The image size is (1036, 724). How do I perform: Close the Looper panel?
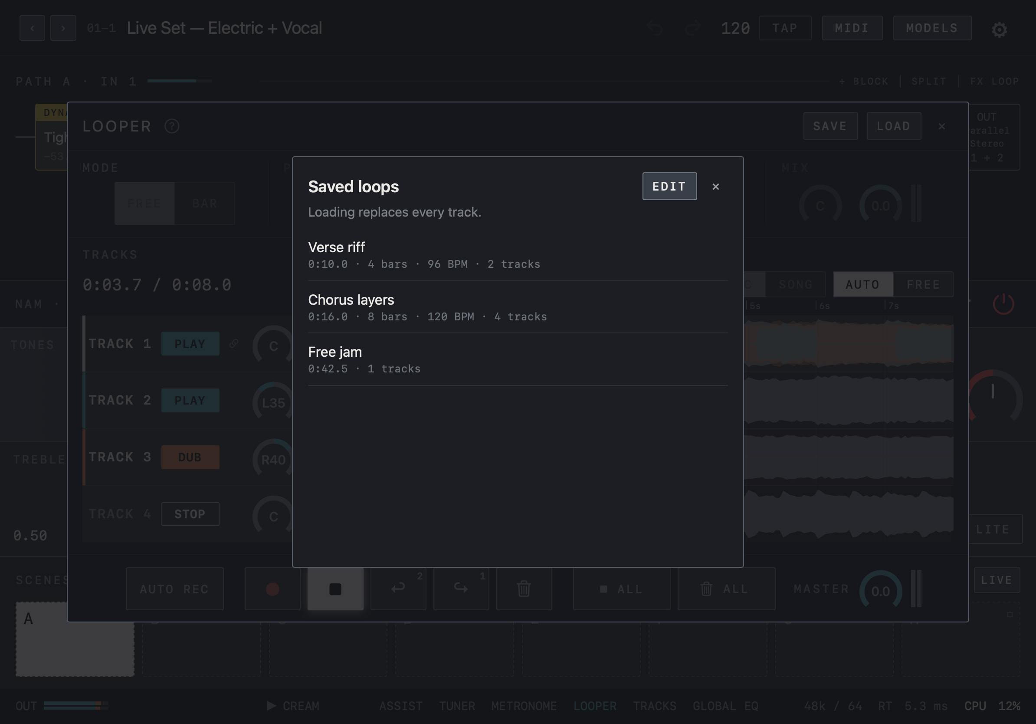(x=941, y=126)
